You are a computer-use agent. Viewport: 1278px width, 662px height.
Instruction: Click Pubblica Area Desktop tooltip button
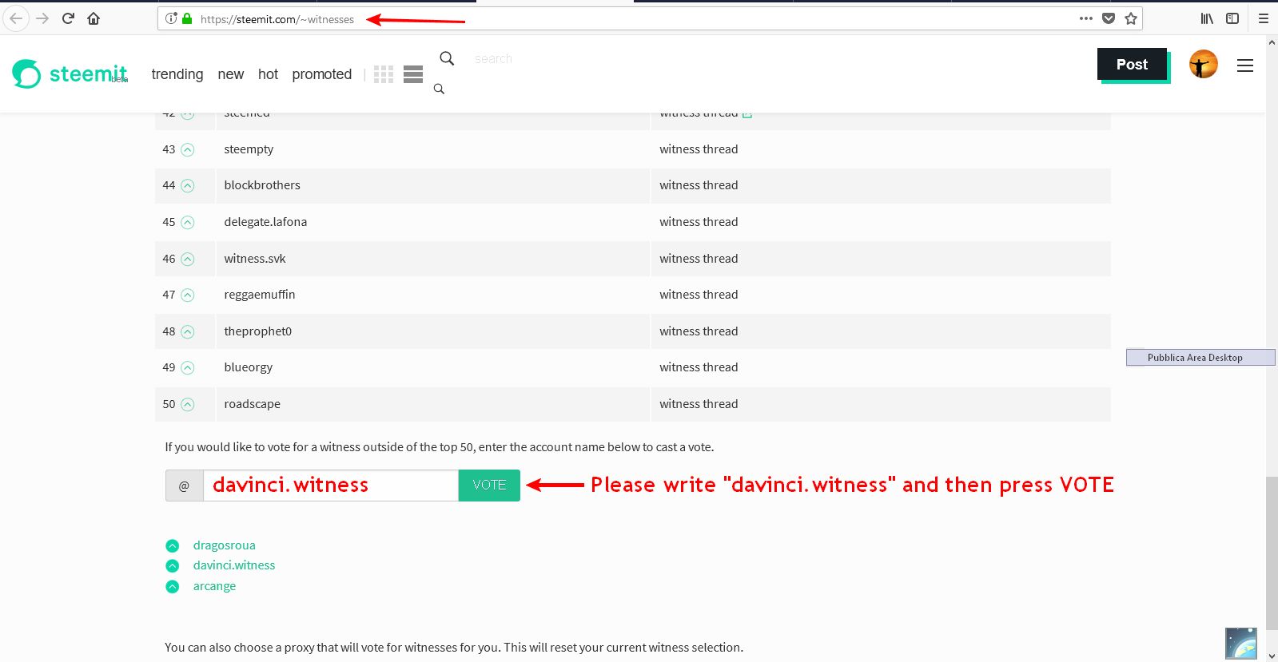[1200, 358]
